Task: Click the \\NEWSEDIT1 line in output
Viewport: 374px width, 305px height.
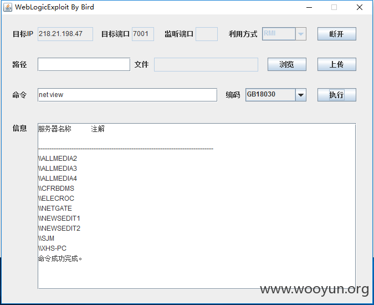Action: pyautogui.click(x=59, y=218)
